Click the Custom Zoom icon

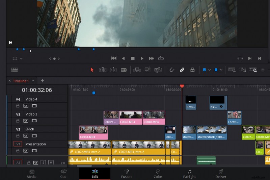(x=253, y=70)
